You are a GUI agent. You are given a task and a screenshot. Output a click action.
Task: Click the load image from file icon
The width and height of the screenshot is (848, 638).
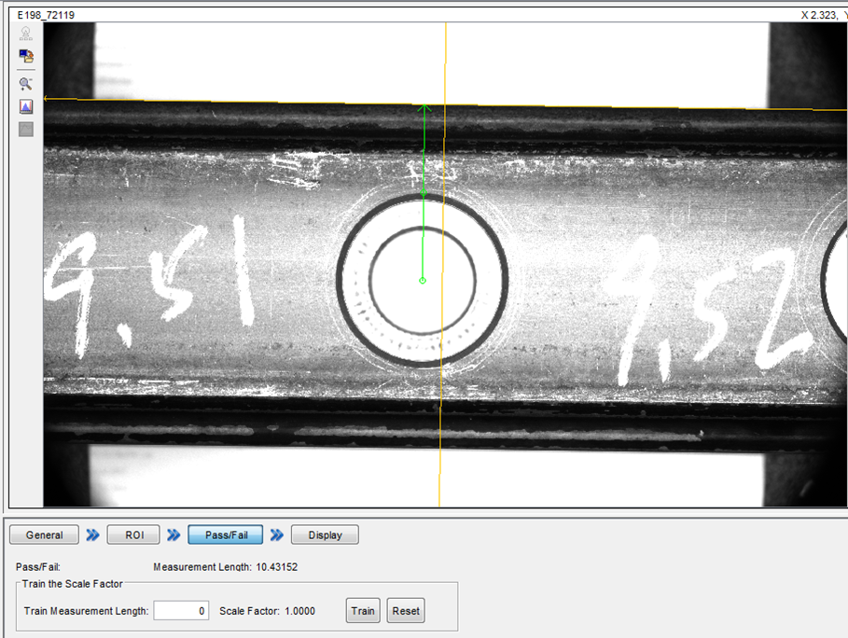pyautogui.click(x=26, y=56)
